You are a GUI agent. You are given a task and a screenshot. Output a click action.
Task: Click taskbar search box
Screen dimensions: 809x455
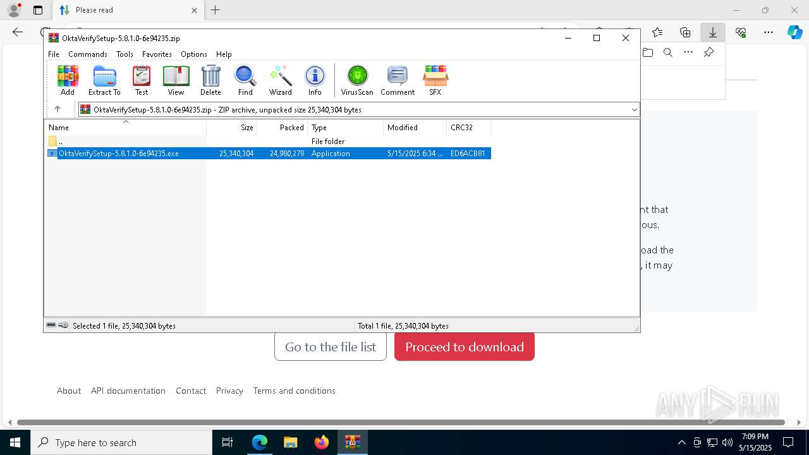point(121,442)
